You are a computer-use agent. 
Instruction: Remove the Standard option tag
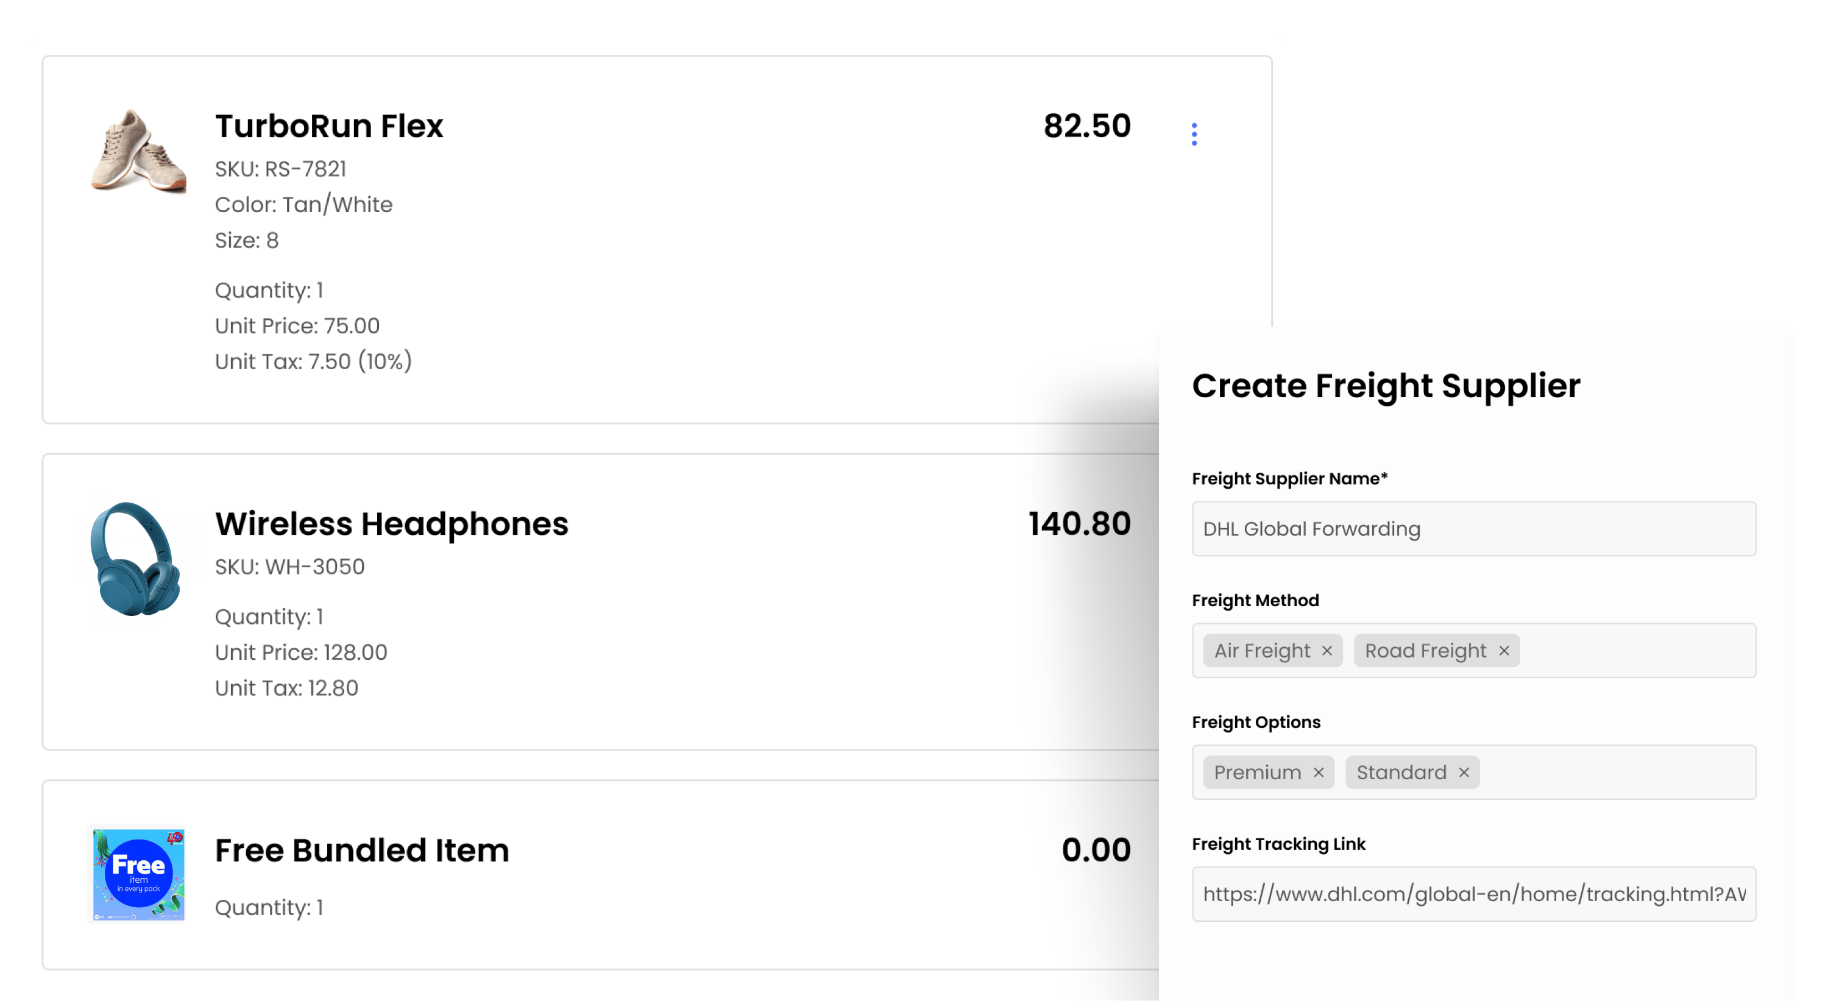[1464, 773]
